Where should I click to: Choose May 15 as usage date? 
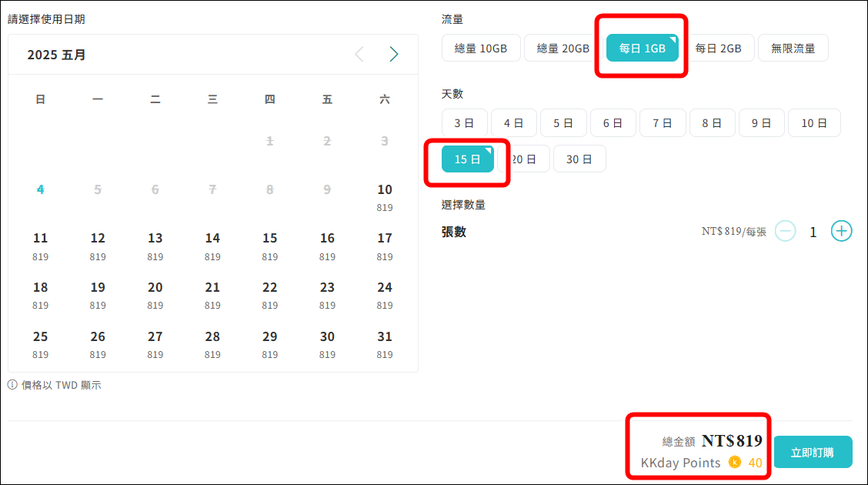click(x=269, y=246)
